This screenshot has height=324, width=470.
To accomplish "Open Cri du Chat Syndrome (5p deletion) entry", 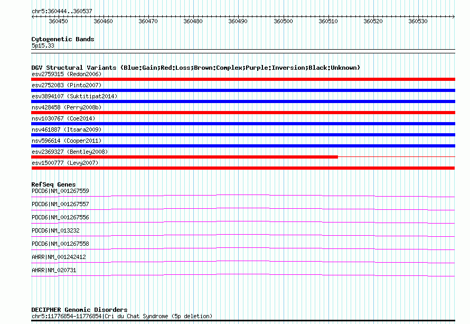I will coord(122,316).
